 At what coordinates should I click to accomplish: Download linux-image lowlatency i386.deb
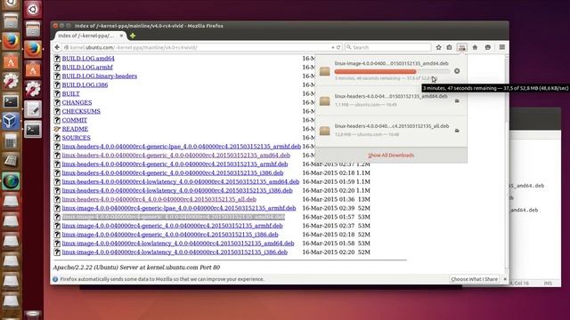(x=175, y=252)
